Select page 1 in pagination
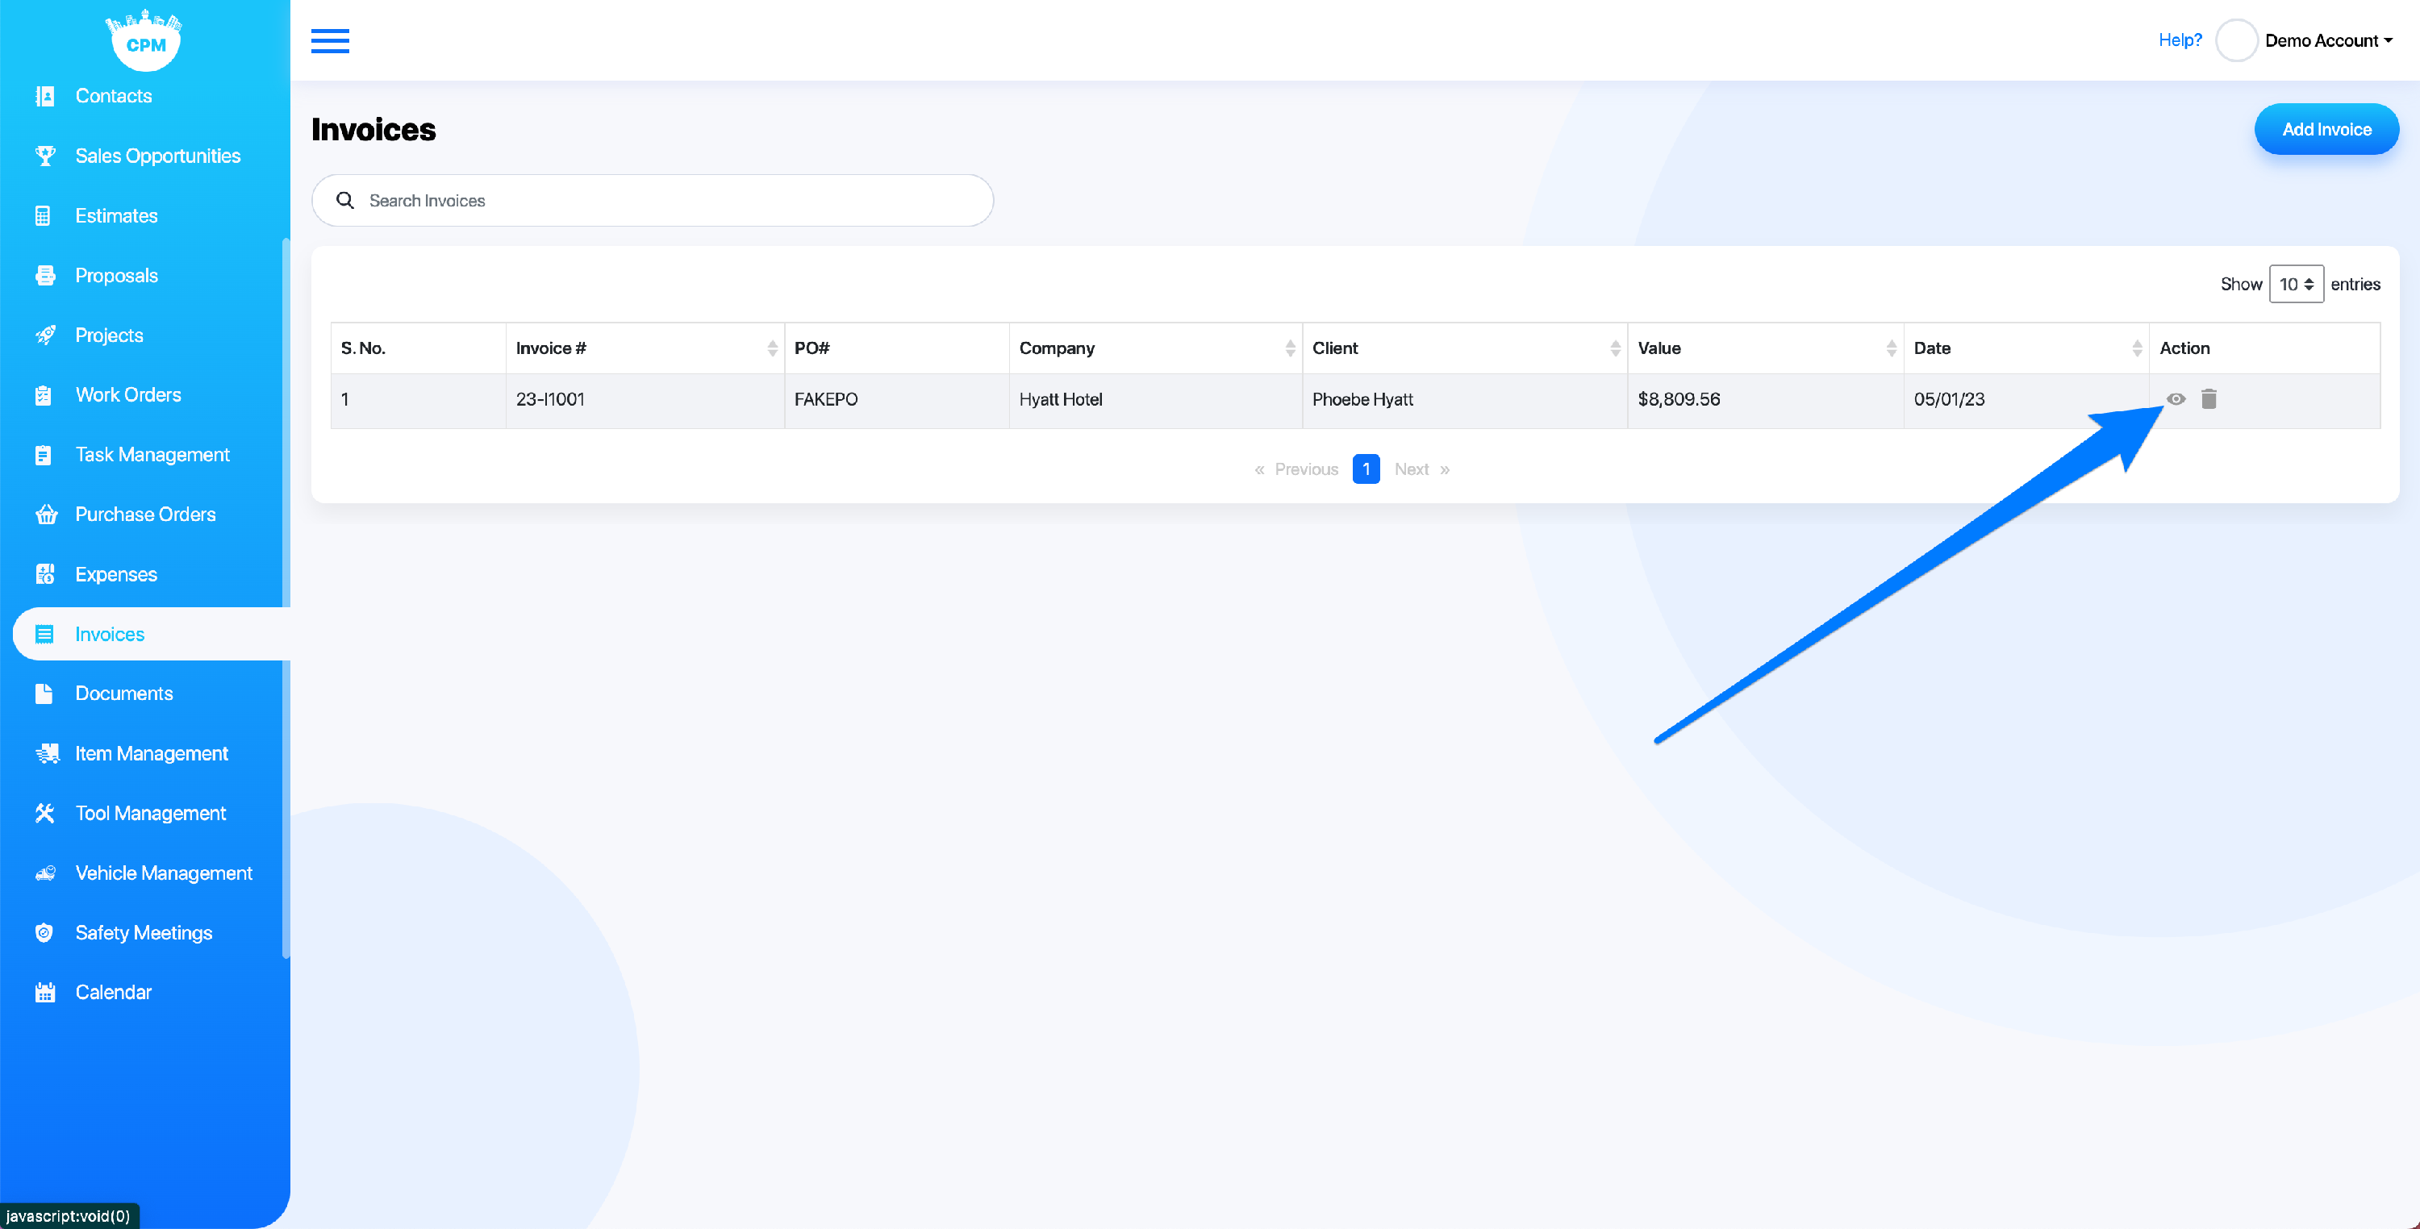 pyautogui.click(x=1366, y=469)
